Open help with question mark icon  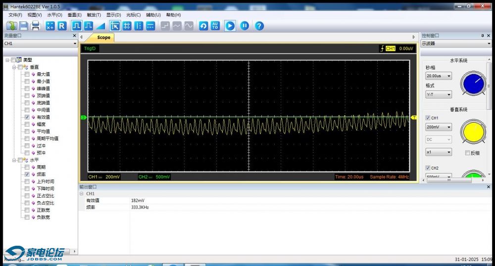[259, 26]
